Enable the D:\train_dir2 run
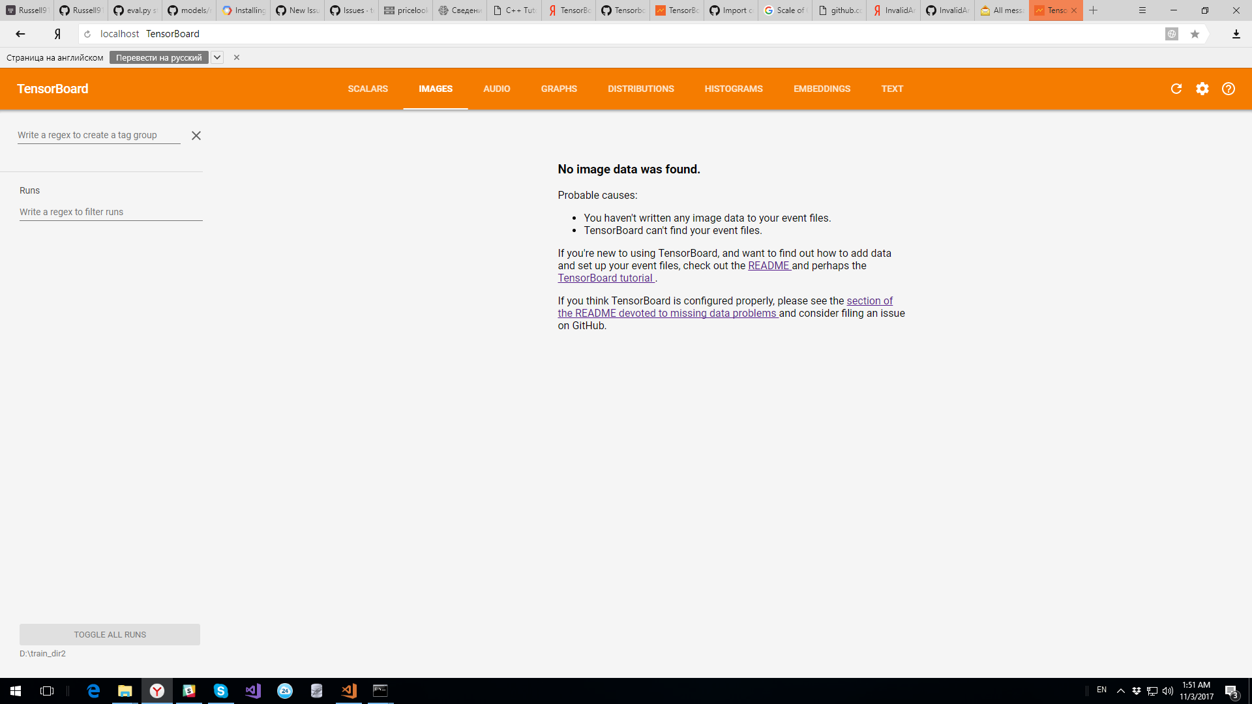This screenshot has height=704, width=1252. pos(44,653)
